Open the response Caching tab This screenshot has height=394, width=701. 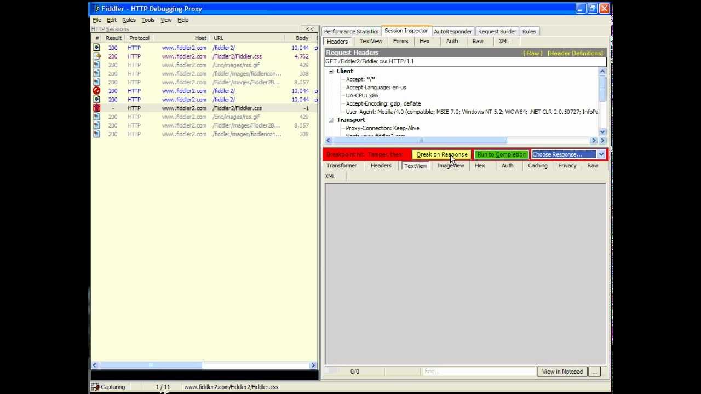pos(538,166)
